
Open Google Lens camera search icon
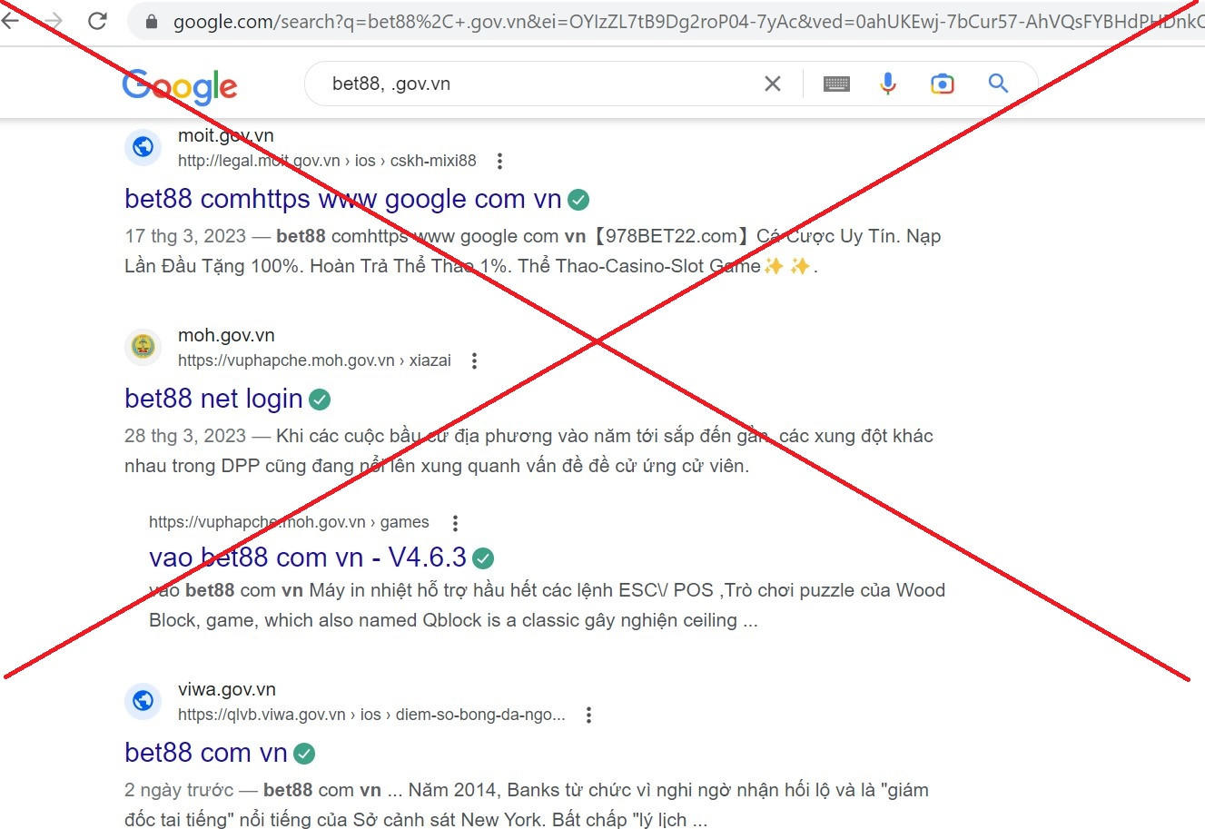tap(943, 84)
